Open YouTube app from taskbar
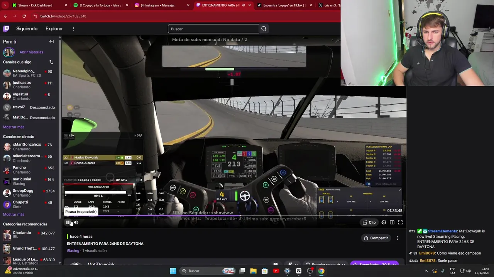The width and height of the screenshot is (494, 277). click(x=276, y=271)
